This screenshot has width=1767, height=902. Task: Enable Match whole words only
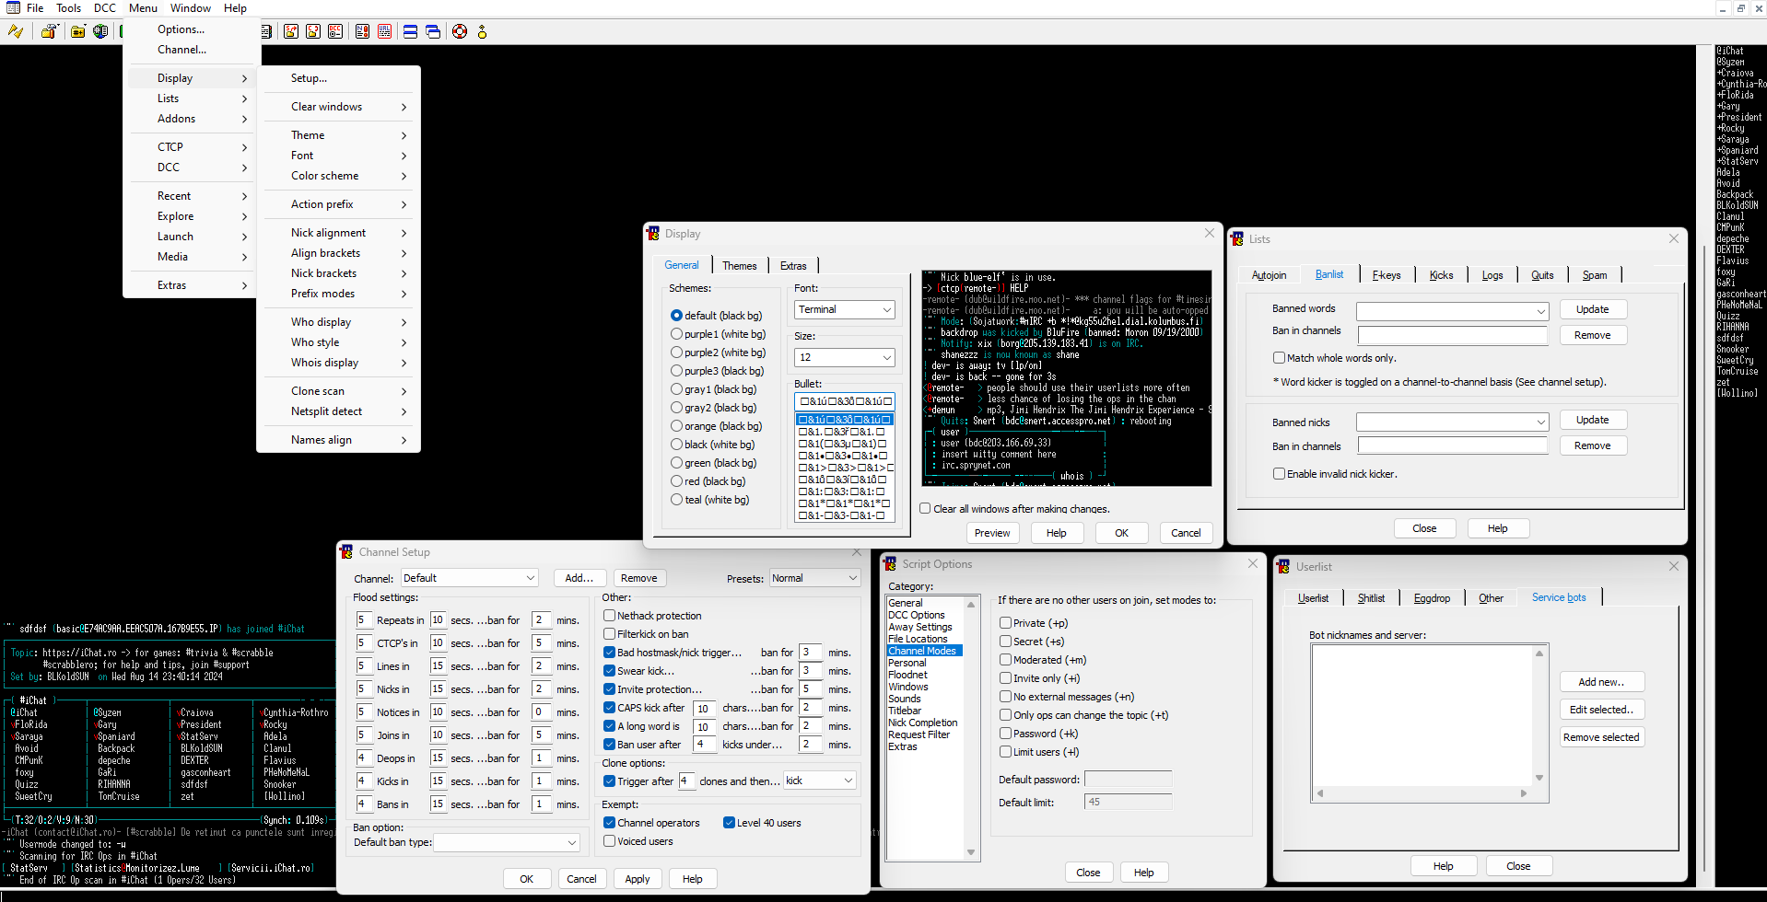1335,358
